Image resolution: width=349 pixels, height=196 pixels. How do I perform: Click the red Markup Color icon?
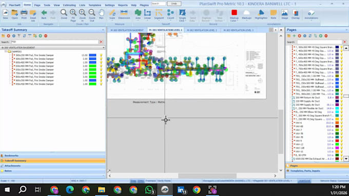(234, 12)
